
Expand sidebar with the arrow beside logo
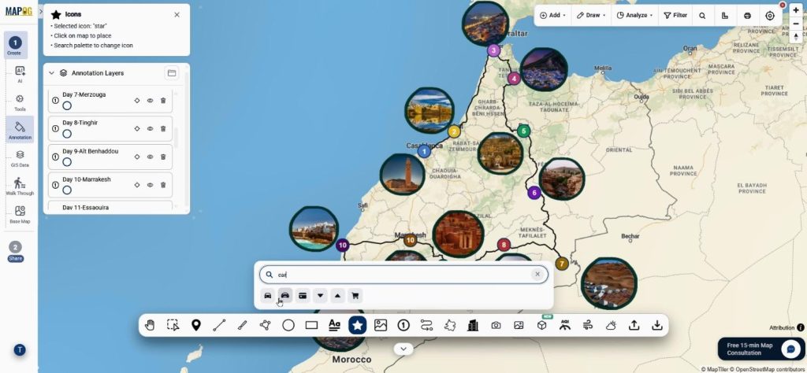coord(41,11)
